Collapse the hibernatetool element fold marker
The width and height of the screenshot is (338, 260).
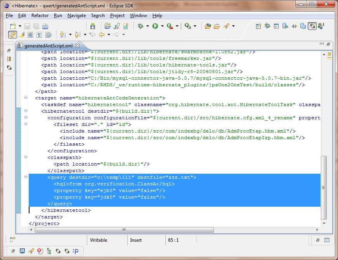(x=26, y=111)
